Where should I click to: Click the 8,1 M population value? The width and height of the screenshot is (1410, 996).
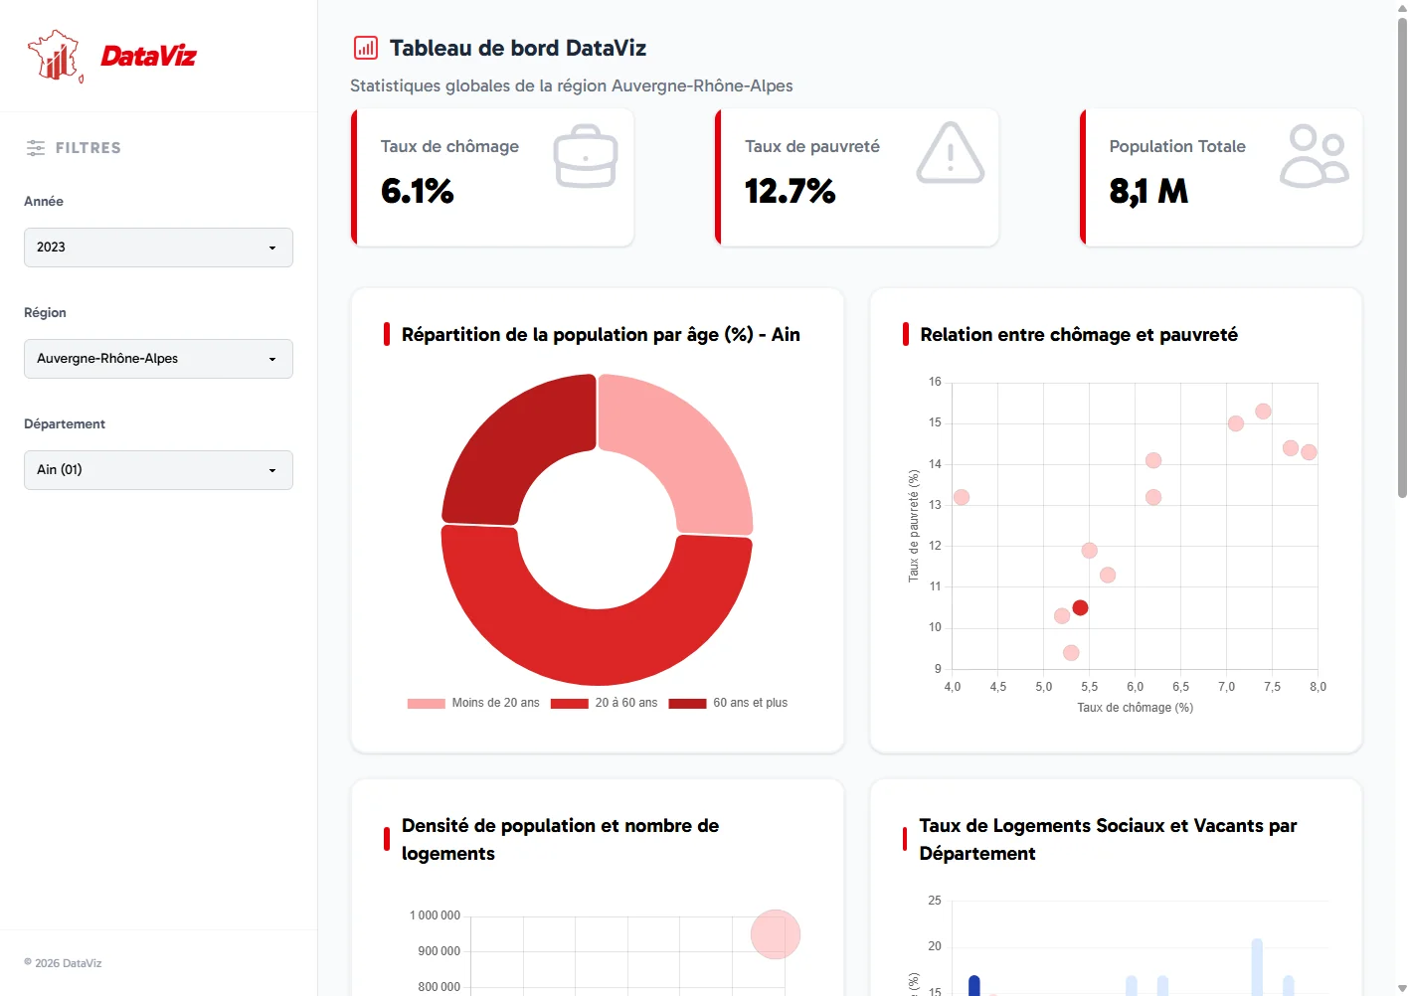click(1148, 191)
